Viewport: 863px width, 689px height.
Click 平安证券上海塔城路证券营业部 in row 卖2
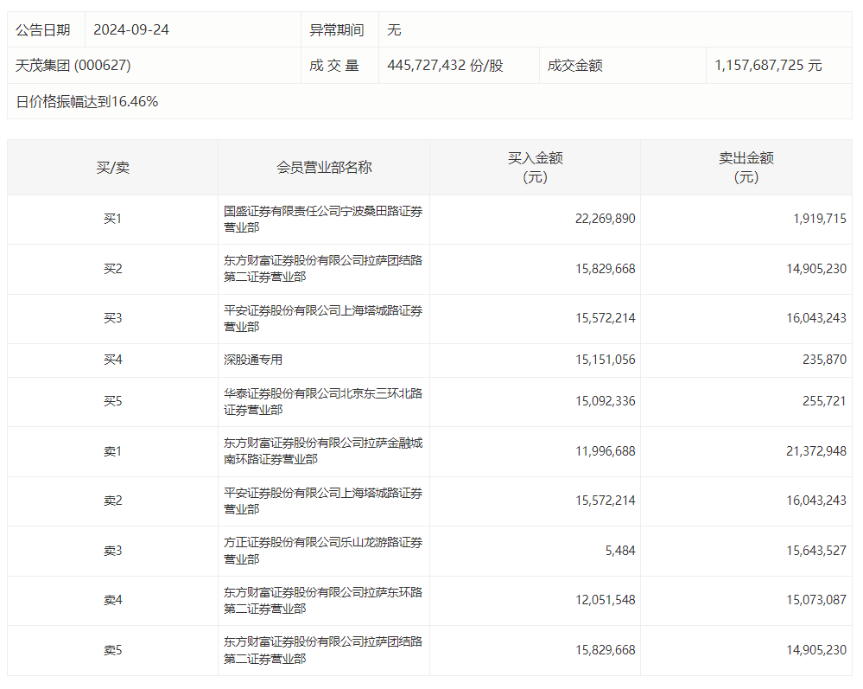[x=323, y=501]
